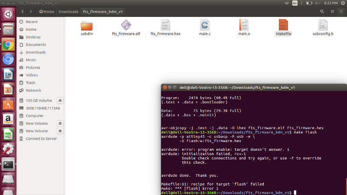
Task: Launch Google Chrome from the launcher
Action: coord(8,45)
